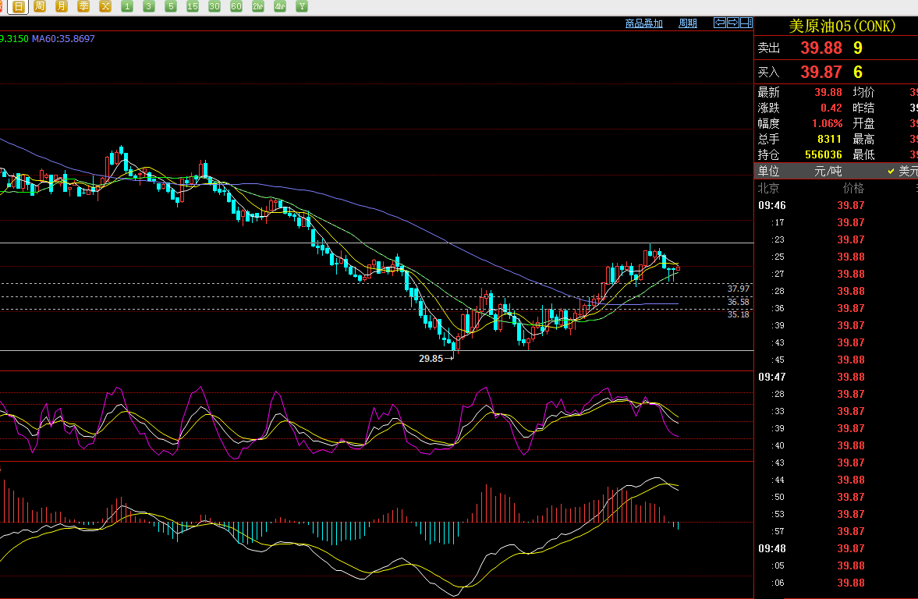This screenshot has height=599, width=918.
Task: Click the 美原油05 (CONK) contract title
Action: click(842, 26)
